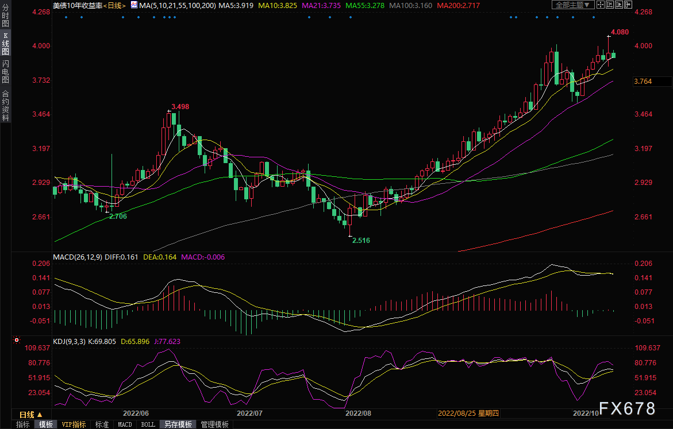
Task: Click the MA10:3.825 value
Action: pos(277,6)
